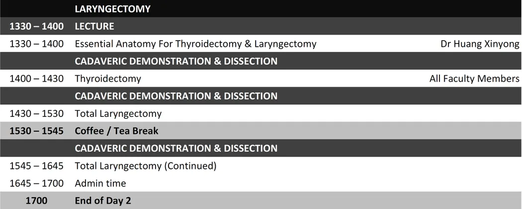This screenshot has height=209, width=522.
Task: Select the End of Day 2 row
Action: [x=261, y=201]
